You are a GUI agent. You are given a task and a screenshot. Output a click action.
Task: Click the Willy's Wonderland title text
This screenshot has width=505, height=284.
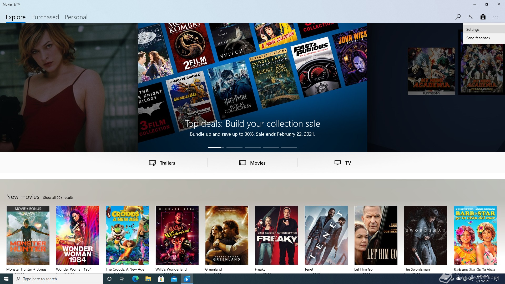[x=171, y=269]
